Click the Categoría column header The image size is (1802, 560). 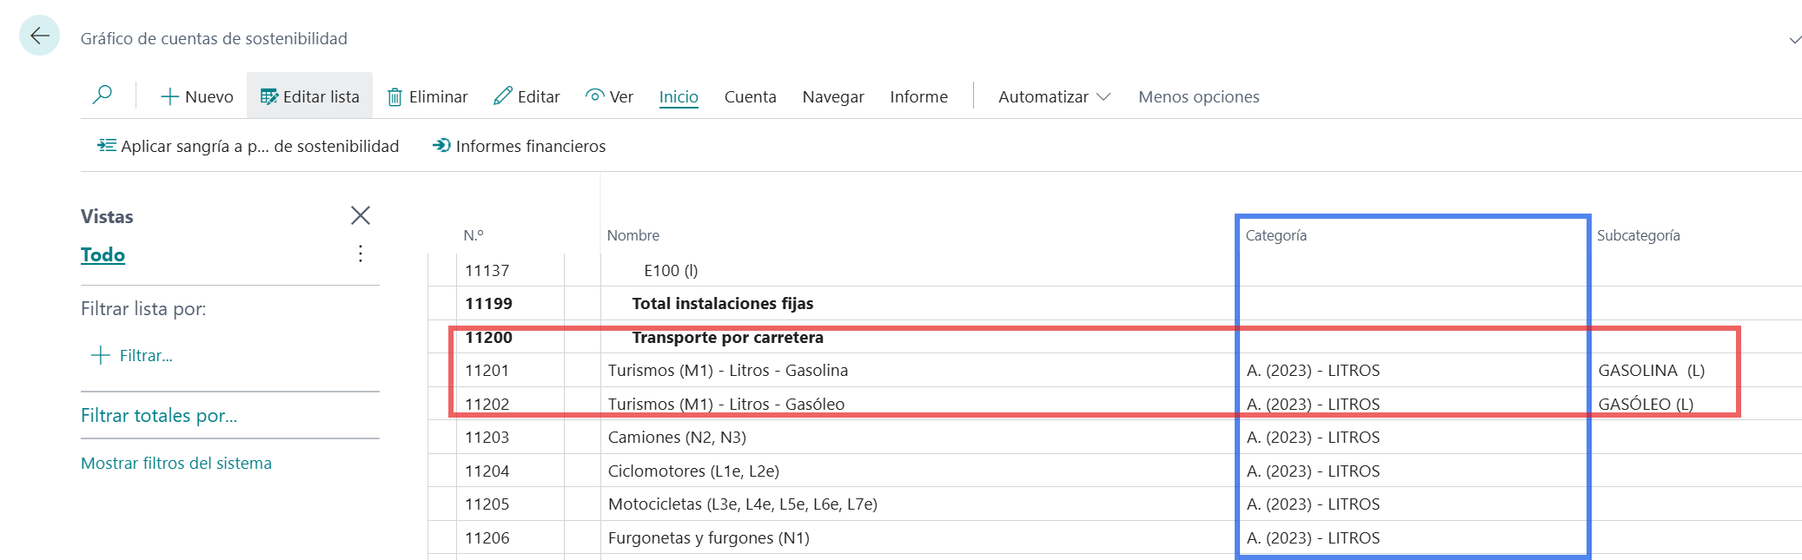[x=1276, y=235]
